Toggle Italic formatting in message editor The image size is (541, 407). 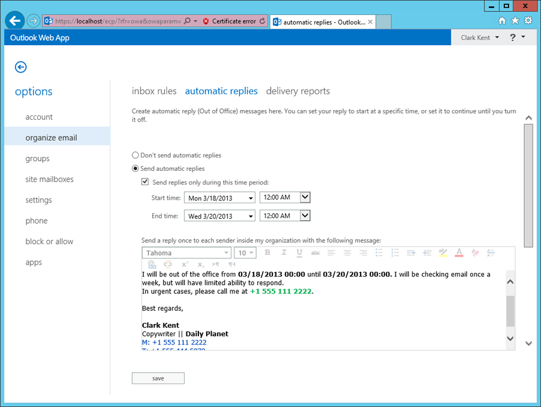[284, 252]
